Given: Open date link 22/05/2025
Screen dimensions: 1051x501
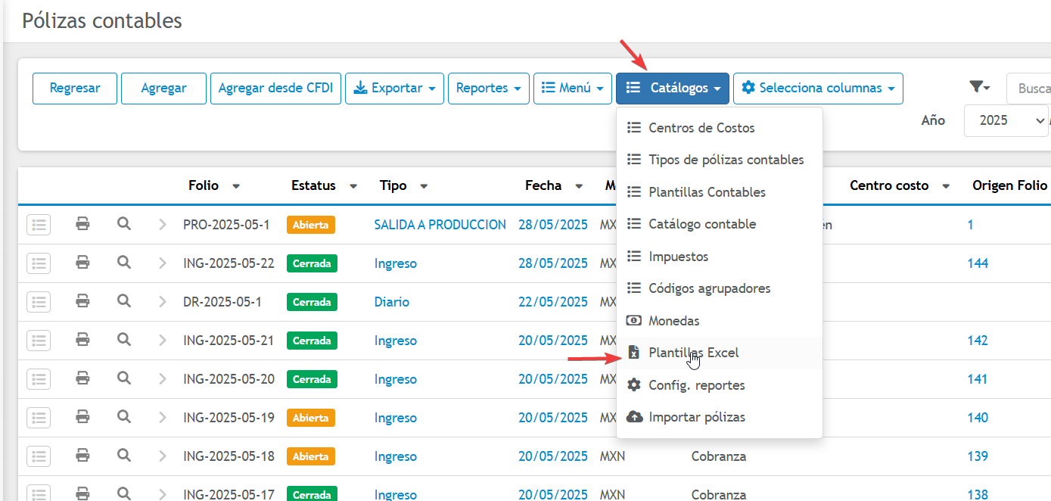Looking at the screenshot, I should tap(553, 302).
